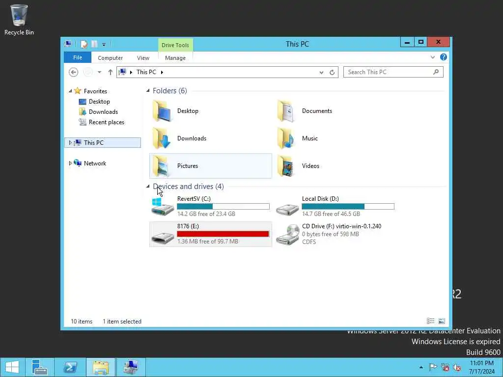Open the Customize Quick Access Toolbar dropdown

104,45
